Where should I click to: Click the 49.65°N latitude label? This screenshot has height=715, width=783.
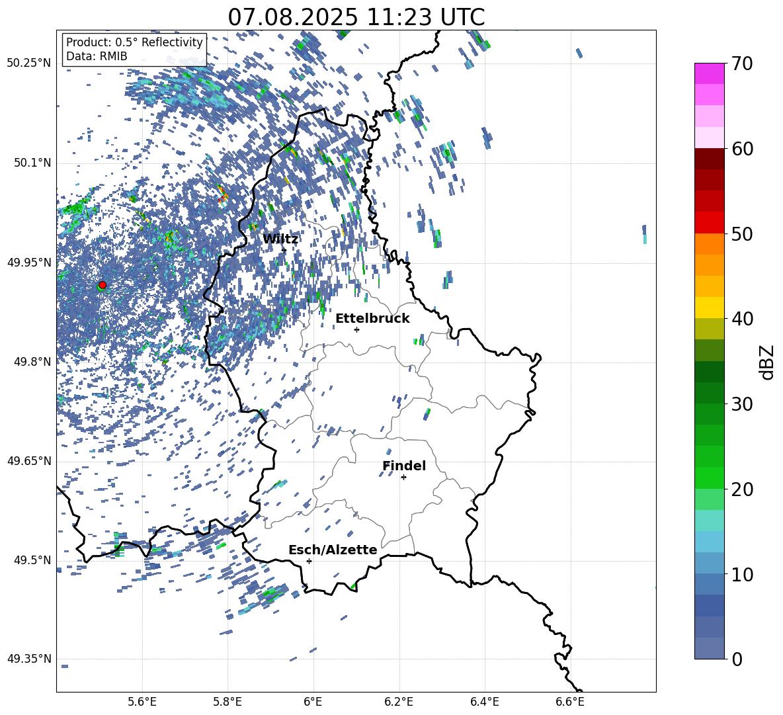(x=29, y=461)
